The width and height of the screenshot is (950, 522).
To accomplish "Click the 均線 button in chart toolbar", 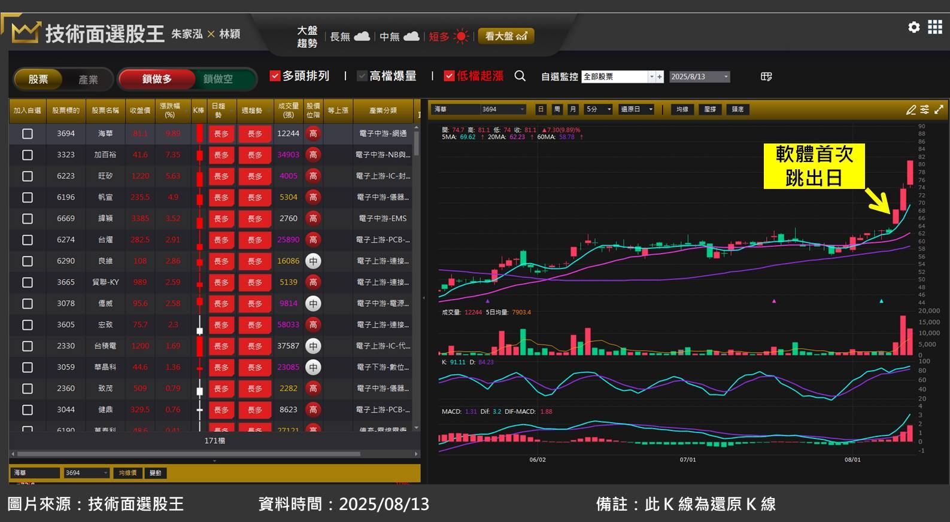I will tap(682, 109).
